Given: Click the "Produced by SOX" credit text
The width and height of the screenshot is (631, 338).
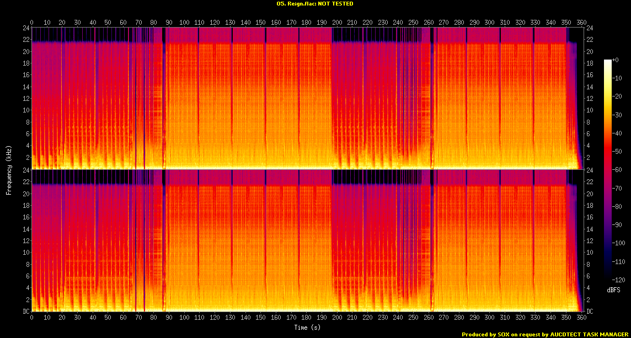Looking at the screenshot, I should click(544, 334).
